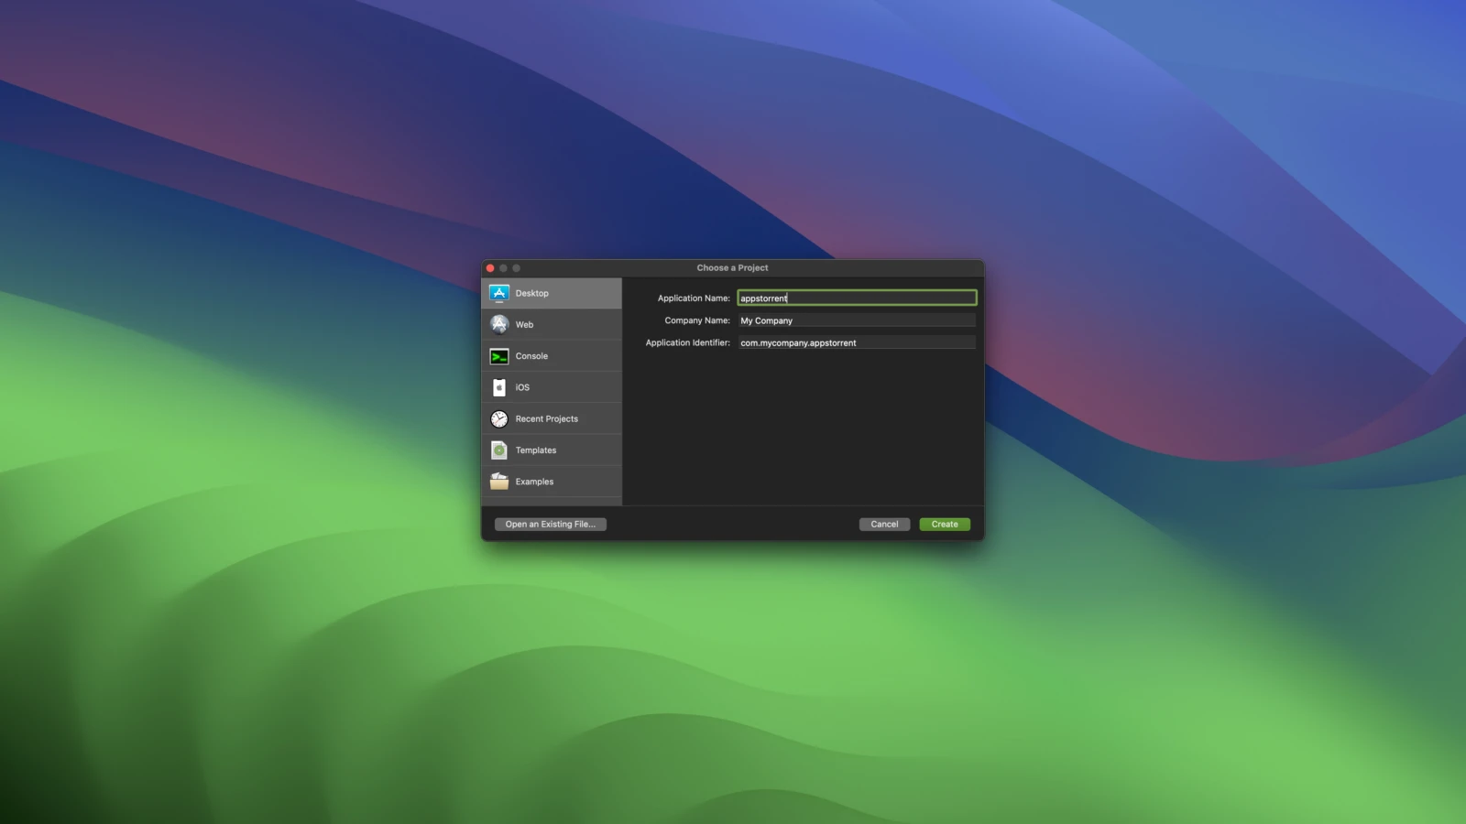Select the Desktop project type icon

pyautogui.click(x=499, y=293)
